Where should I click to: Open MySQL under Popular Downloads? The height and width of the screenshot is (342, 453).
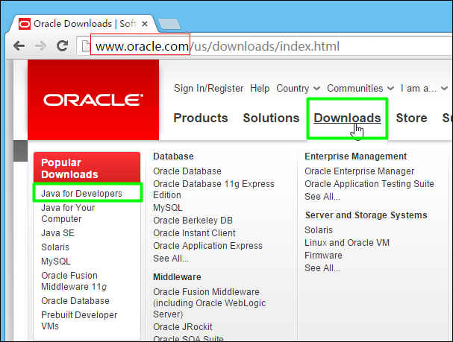56,262
